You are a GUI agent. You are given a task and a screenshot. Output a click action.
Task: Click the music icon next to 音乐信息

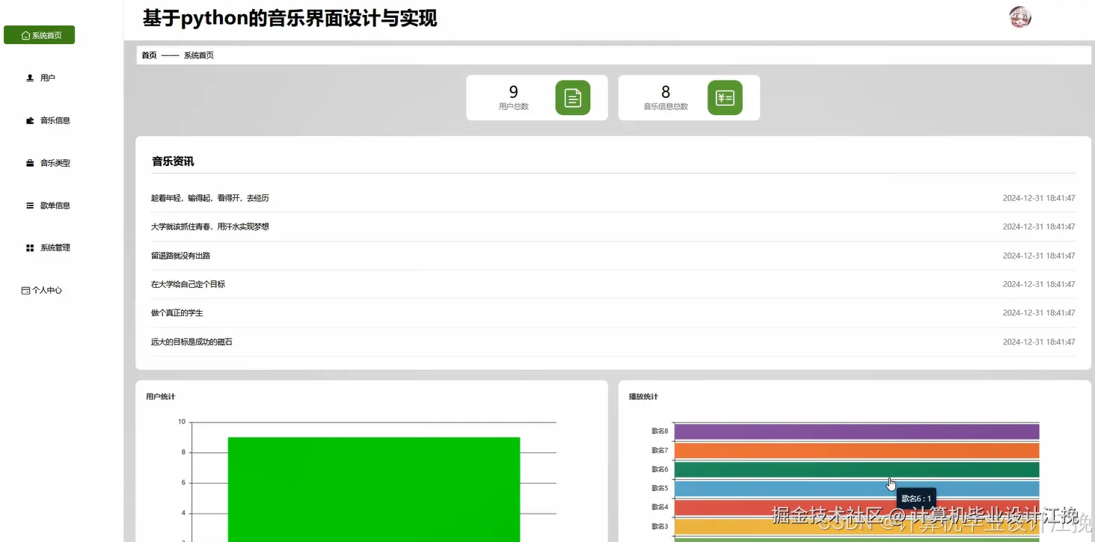tap(28, 120)
